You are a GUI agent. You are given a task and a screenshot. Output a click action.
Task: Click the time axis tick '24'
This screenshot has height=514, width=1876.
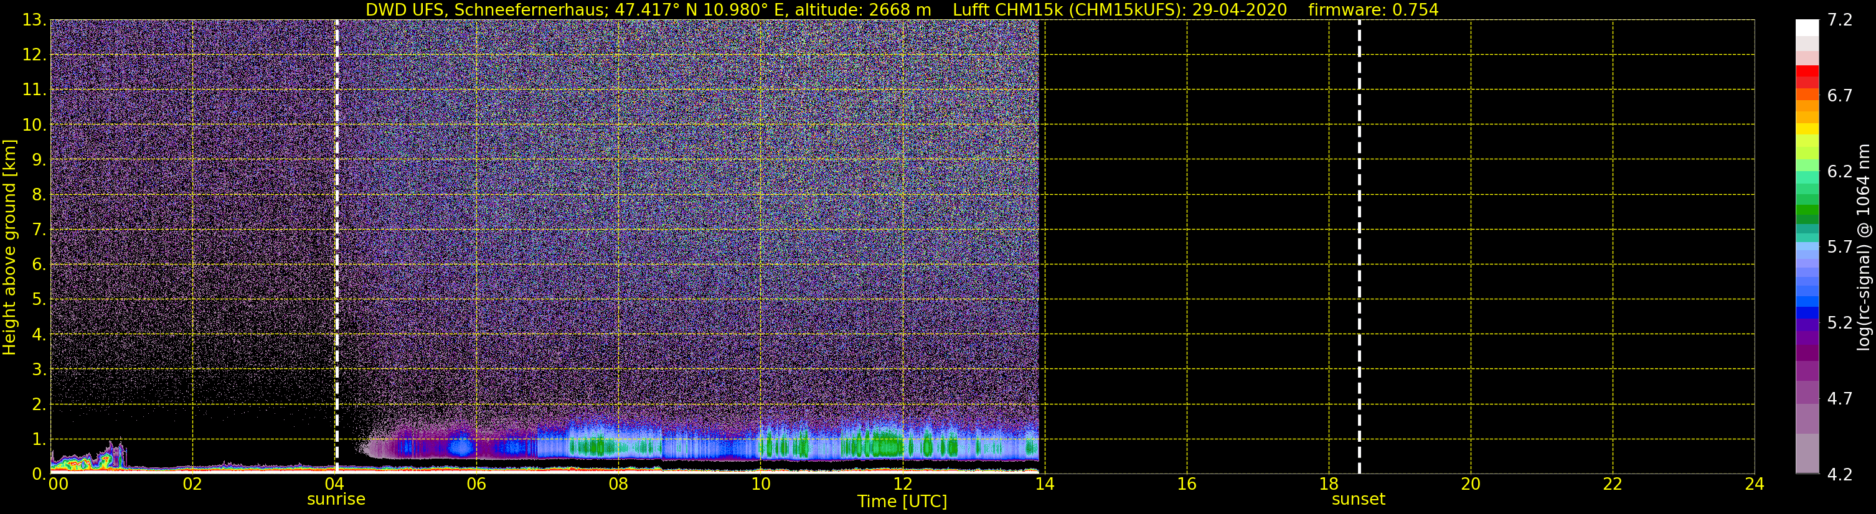[x=1755, y=484]
